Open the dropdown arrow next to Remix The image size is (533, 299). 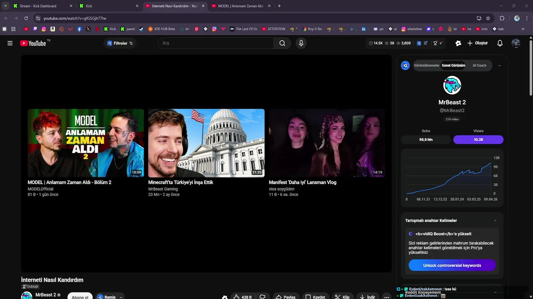121,297
